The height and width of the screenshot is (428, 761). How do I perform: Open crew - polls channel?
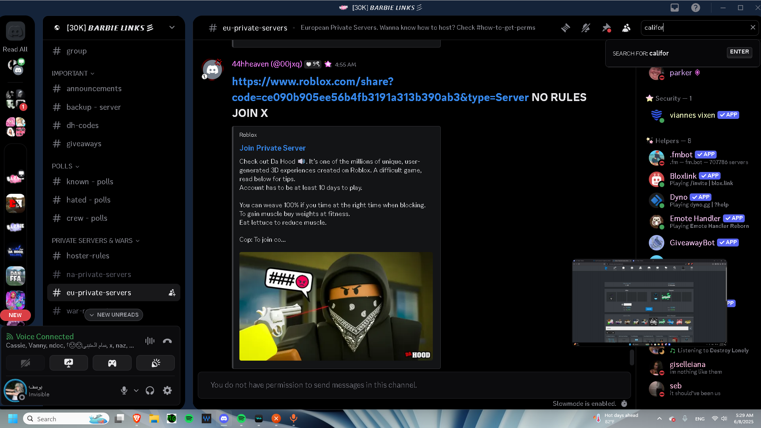click(113, 218)
